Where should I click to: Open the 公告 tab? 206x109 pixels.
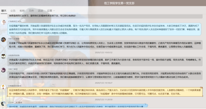point(13,11)
